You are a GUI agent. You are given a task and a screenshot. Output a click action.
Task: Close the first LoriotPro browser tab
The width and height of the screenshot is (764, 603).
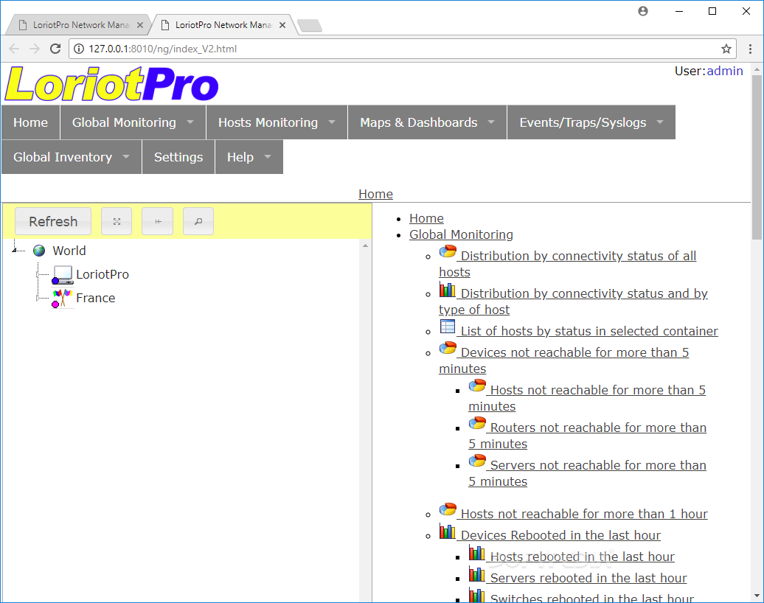(140, 25)
